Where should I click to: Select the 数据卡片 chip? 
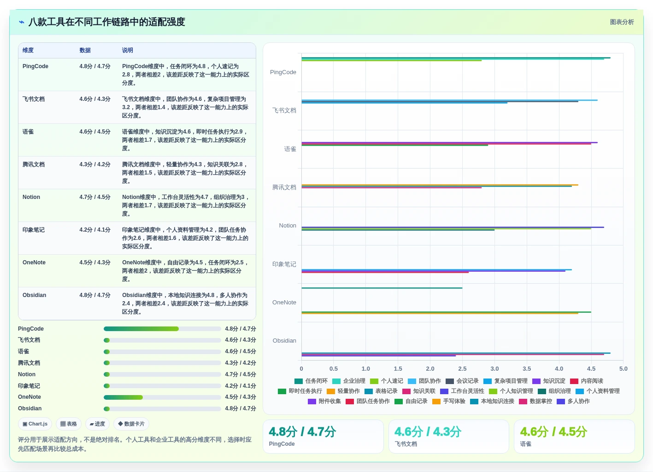131,424
